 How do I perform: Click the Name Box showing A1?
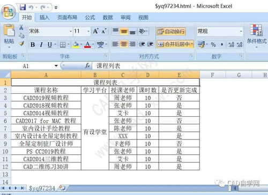pos(27,66)
